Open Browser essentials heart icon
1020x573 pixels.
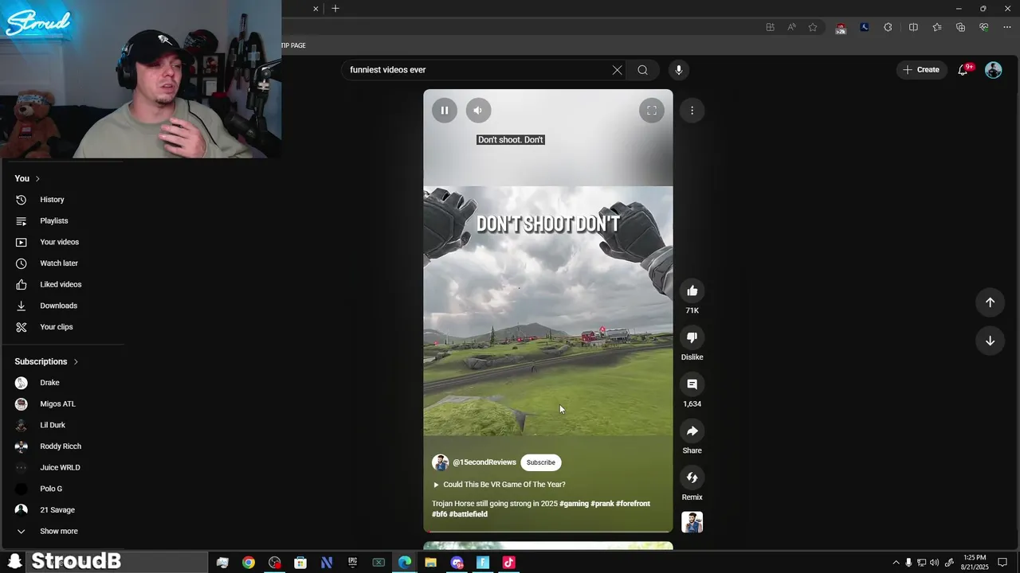tap(984, 27)
